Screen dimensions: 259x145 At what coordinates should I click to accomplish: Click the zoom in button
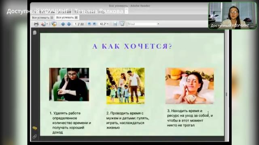(x=94, y=24)
